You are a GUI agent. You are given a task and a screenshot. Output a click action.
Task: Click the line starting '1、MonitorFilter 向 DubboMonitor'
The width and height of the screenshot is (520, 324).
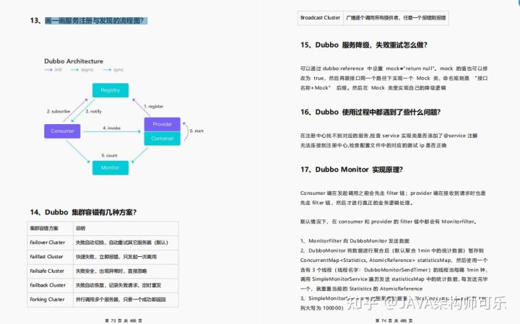355,241
